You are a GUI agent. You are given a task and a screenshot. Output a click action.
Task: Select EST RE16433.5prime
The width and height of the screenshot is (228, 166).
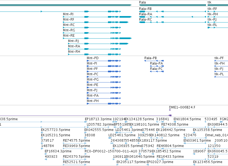tap(170, 157)
